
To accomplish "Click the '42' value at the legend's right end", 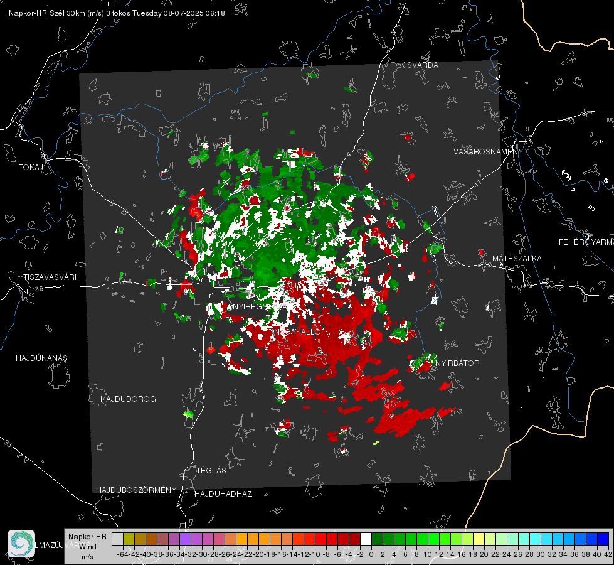I will click(x=608, y=554).
